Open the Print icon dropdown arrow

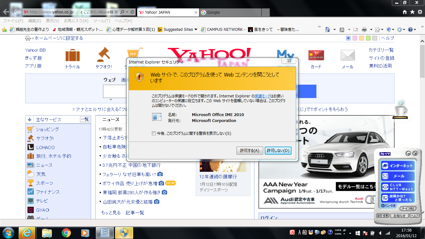coord(371,30)
